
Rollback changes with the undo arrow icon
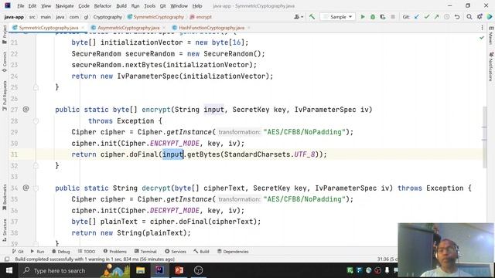(x=457, y=17)
